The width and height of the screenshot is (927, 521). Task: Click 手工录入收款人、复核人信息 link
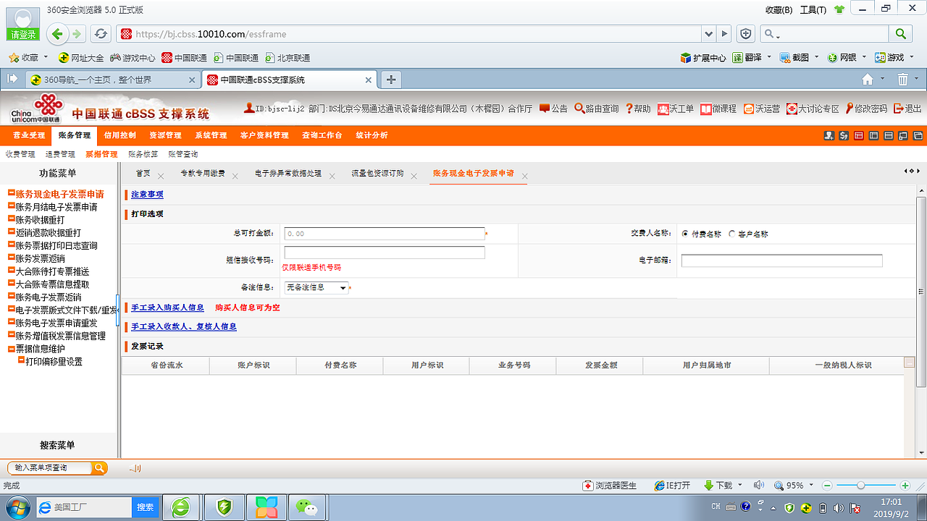184,326
